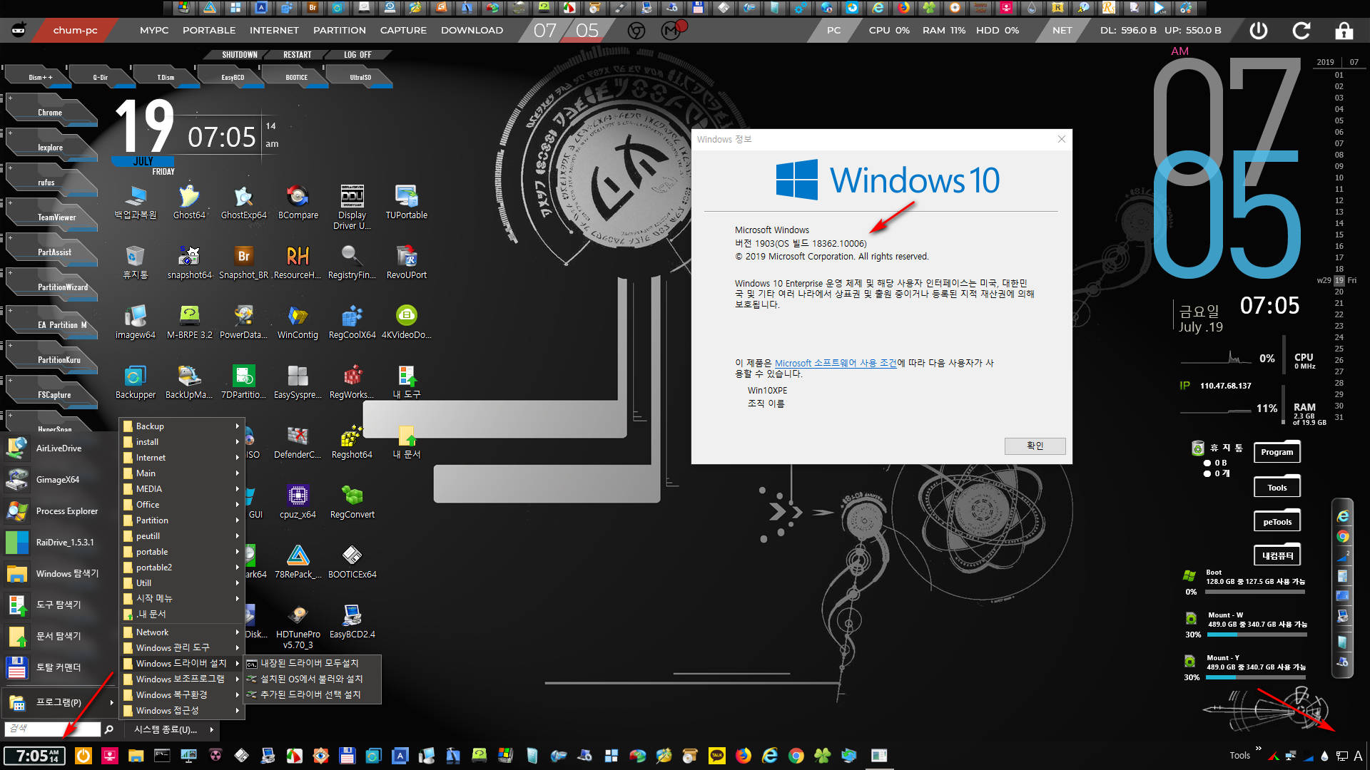Viewport: 1370px width, 770px height.
Task: Click the power icon in top bar
Action: pos(1259,30)
